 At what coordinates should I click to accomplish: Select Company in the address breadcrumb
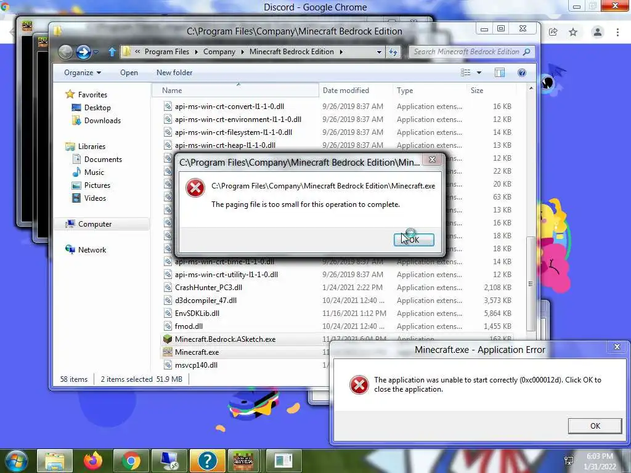click(x=219, y=52)
